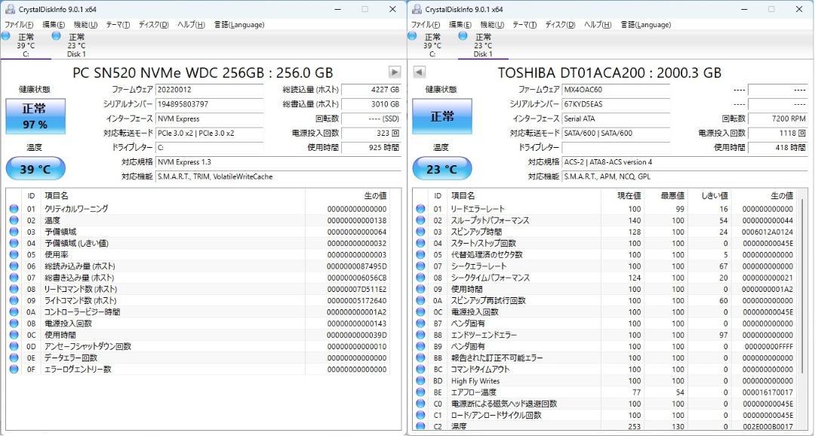Click CrystalDiskInfo title bar icon of SN520 window
The image size is (815, 436).
[10, 9]
